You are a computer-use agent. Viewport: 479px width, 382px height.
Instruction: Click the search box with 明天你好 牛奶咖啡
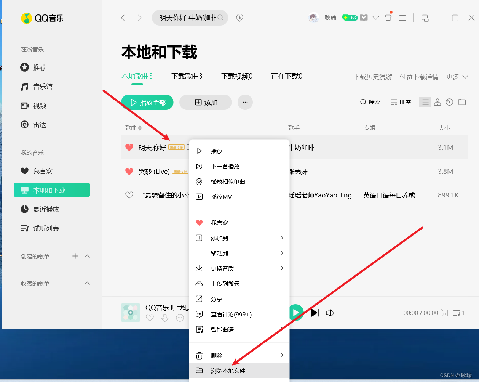190,18
